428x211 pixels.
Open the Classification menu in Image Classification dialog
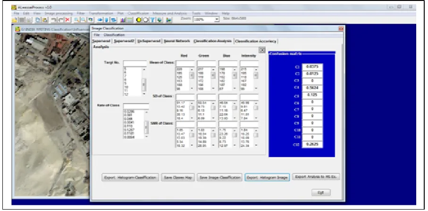(x=114, y=35)
